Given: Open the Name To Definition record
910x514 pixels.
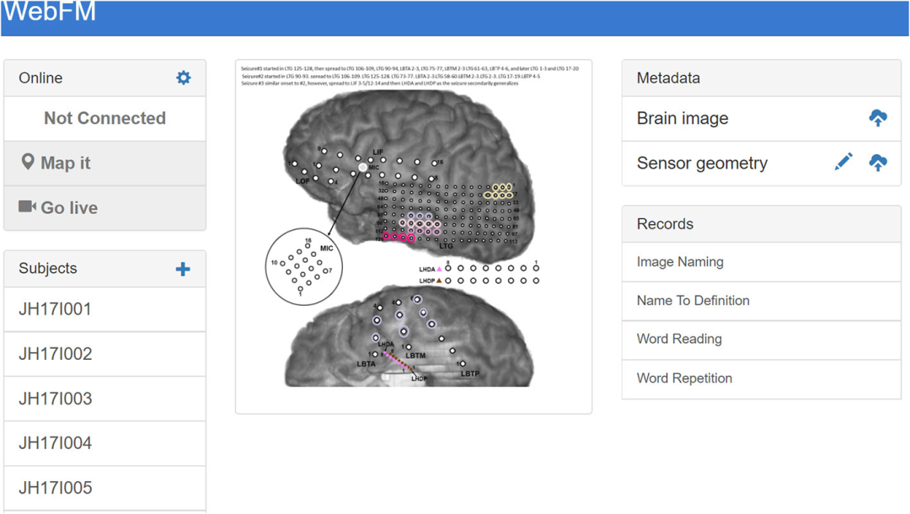Looking at the screenshot, I should [x=762, y=301].
